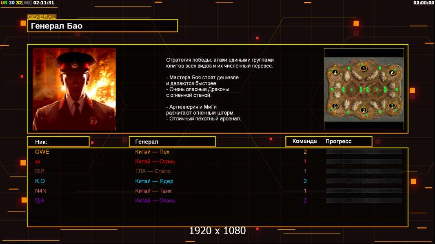The width and height of the screenshot is (435, 244).
Task: Click the "Команда" column header
Action: click(304, 141)
